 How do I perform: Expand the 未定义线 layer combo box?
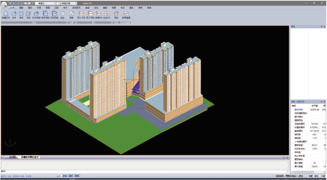(75, 3)
